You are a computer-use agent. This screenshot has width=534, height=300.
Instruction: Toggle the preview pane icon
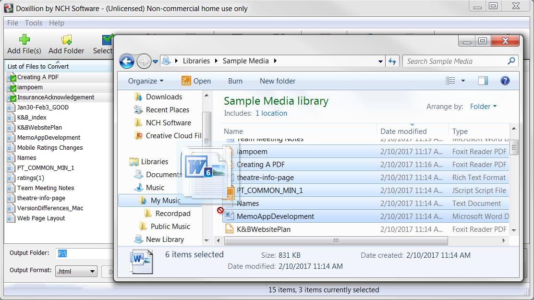483,81
